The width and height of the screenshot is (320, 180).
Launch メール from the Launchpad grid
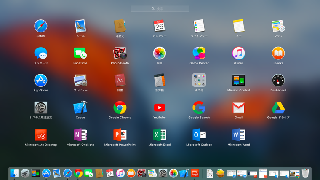click(80, 26)
